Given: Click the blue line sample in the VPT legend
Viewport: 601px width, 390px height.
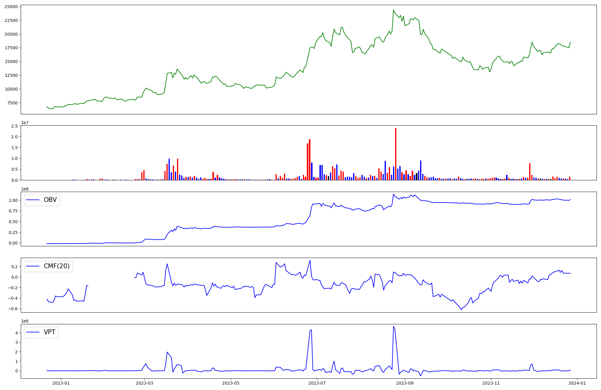Looking at the screenshot, I should 33,332.
